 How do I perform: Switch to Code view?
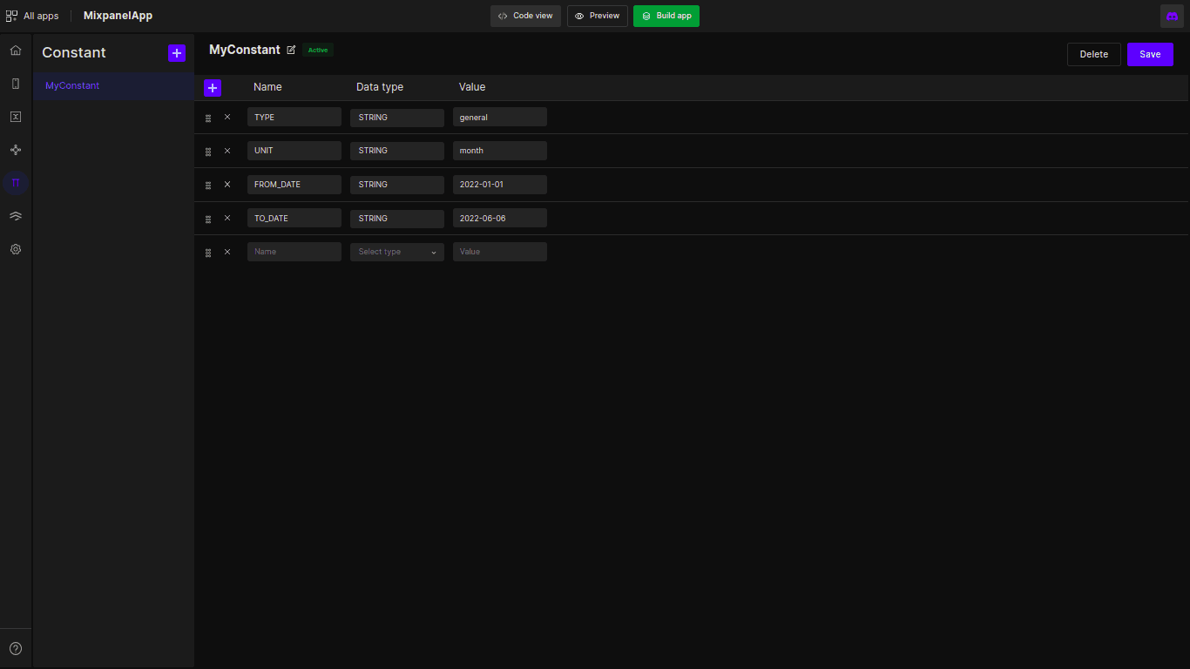coord(525,16)
